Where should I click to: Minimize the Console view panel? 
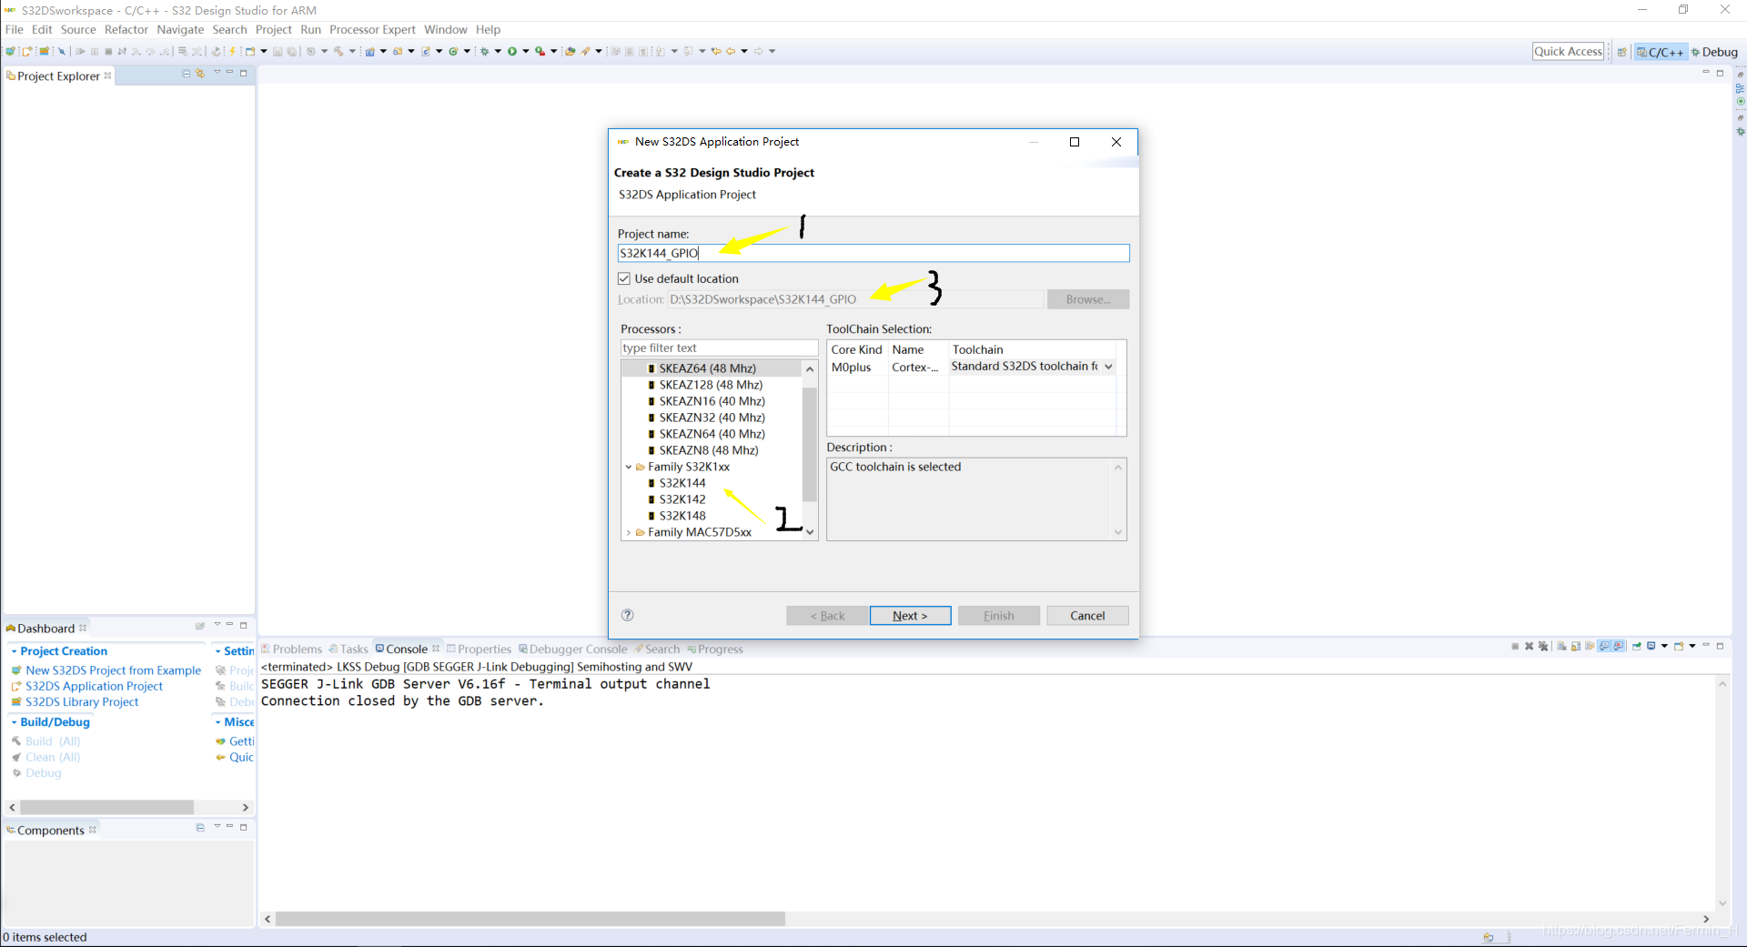(1706, 646)
